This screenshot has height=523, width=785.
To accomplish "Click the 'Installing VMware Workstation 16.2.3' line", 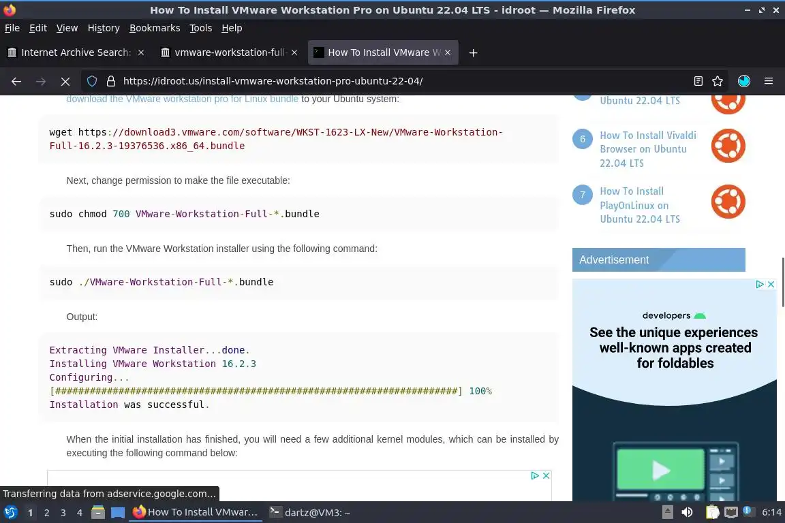I will coord(153,364).
